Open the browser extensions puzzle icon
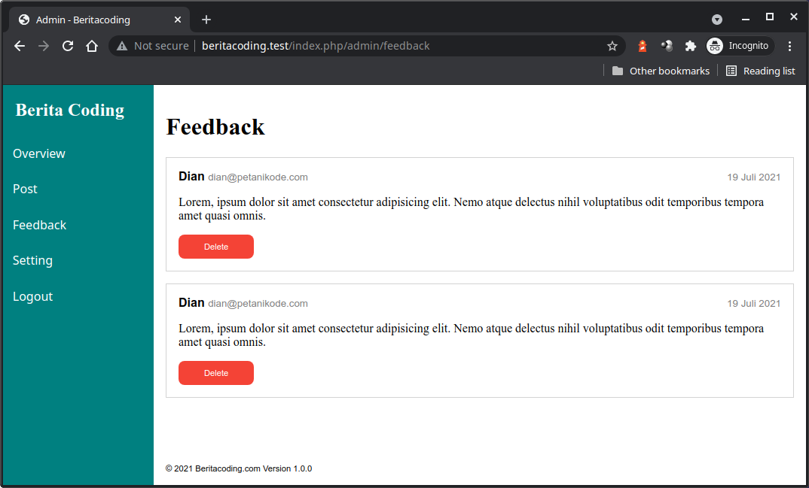Screen dimensions: 809x488 coord(691,46)
